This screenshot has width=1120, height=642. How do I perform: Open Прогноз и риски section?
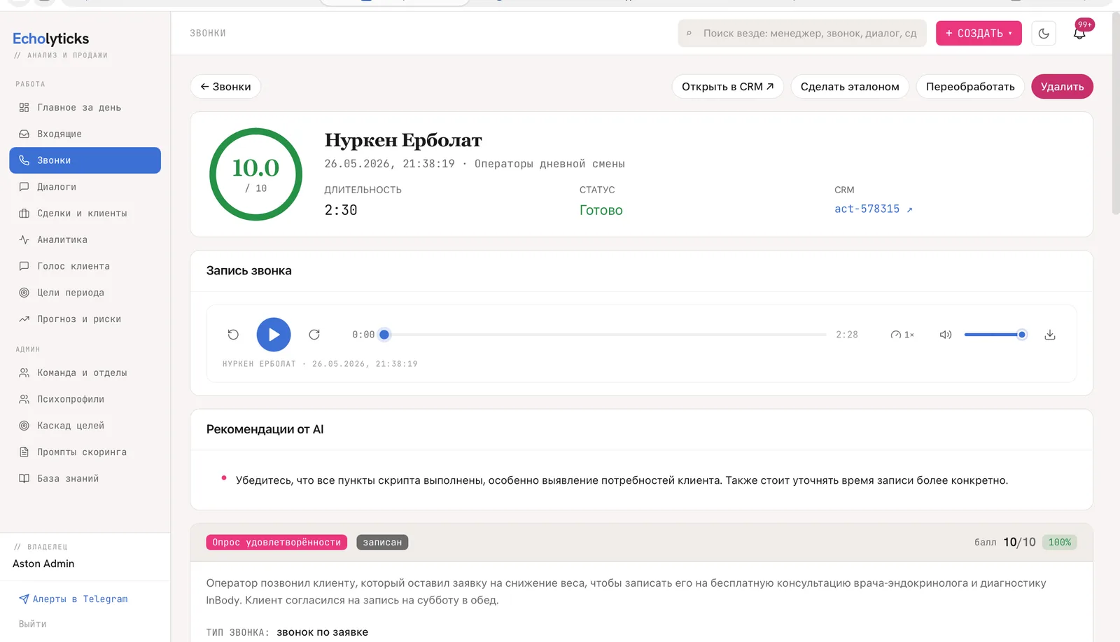point(85,319)
